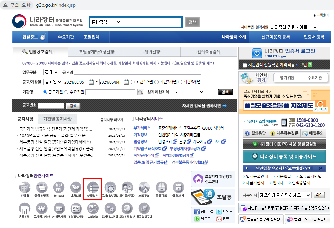
Task: Open the 해외조달정보 globe icon
Action: click(127, 208)
